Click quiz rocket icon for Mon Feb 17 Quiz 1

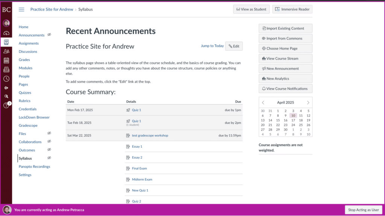tap(128, 110)
